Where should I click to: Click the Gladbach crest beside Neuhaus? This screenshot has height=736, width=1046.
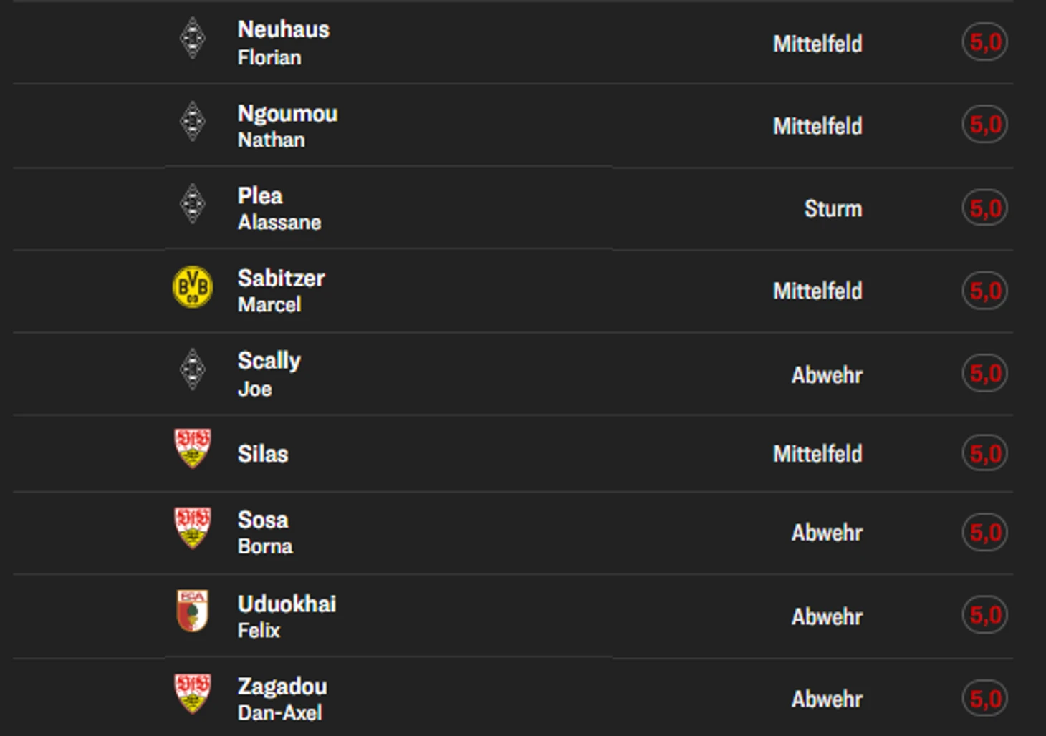tap(192, 39)
